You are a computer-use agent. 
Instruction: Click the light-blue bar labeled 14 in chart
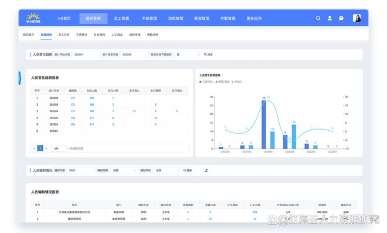pos(294,137)
